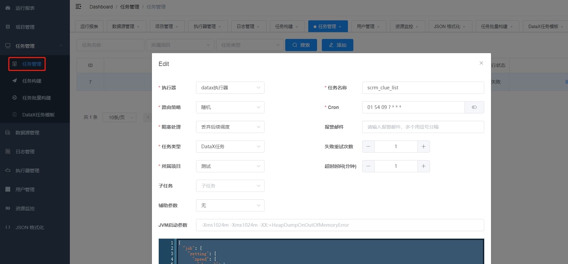Image resolution: width=568 pixels, height=264 pixels.
Task: Open the 辅助参数 dropdown showing 无
Action: click(230, 205)
